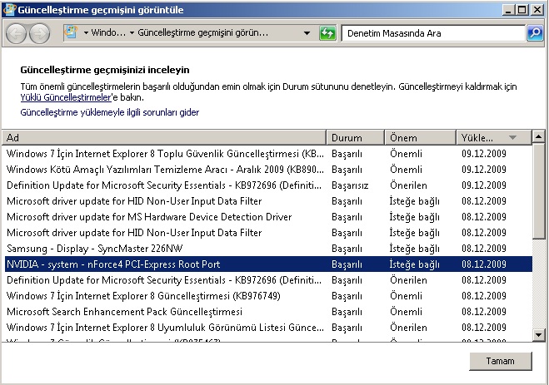Expand the dropdown arrow before 'Windo...' breadcrumb
The height and width of the screenshot is (385, 549).
click(87, 33)
